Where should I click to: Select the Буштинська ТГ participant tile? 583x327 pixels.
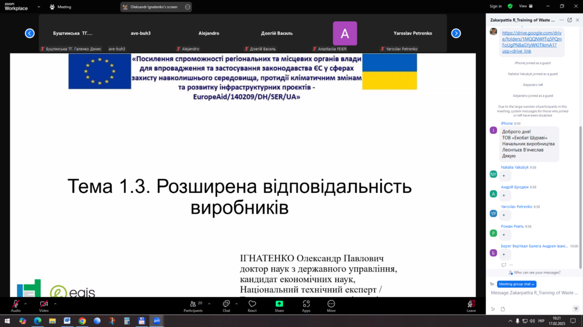point(72,33)
